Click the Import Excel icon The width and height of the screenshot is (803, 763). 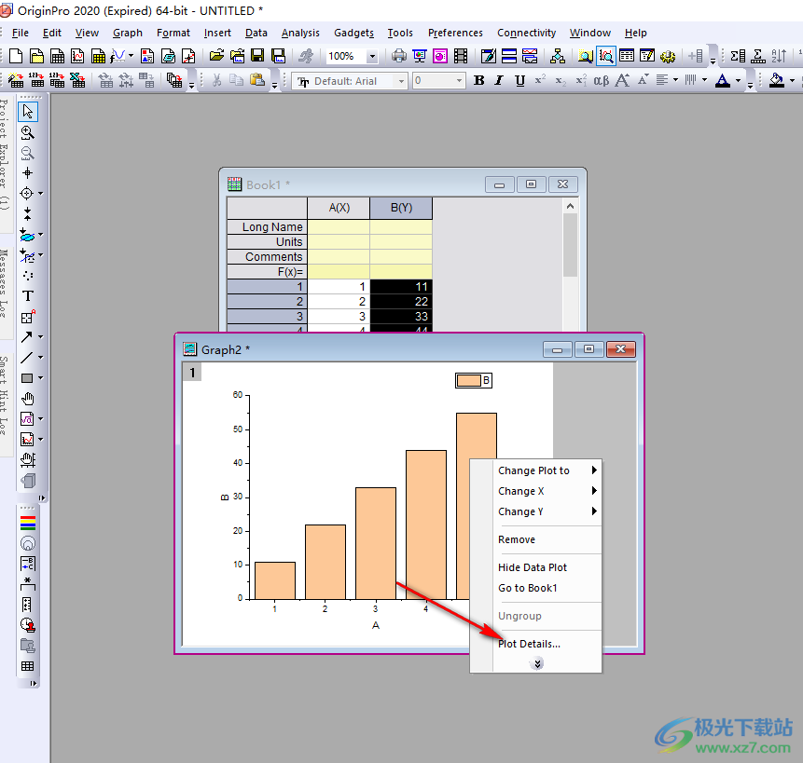(77, 80)
